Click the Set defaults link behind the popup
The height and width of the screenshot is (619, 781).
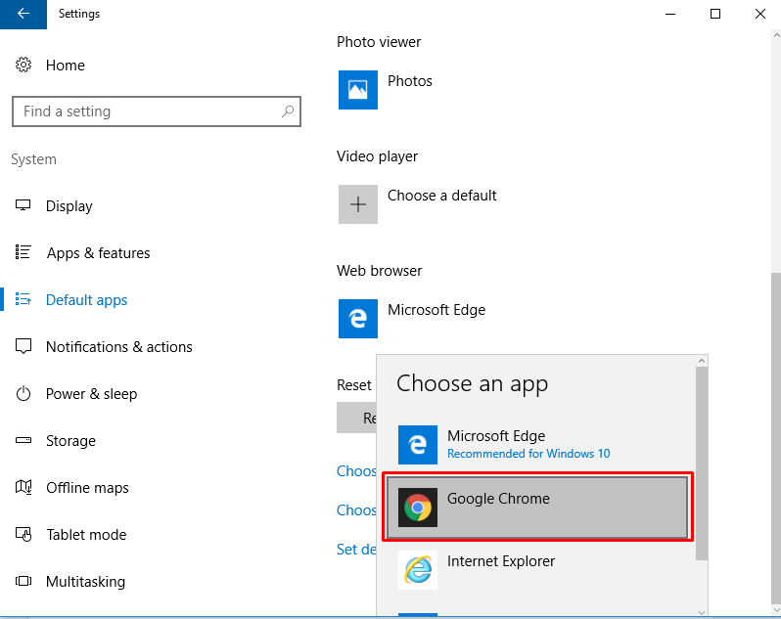(356, 550)
